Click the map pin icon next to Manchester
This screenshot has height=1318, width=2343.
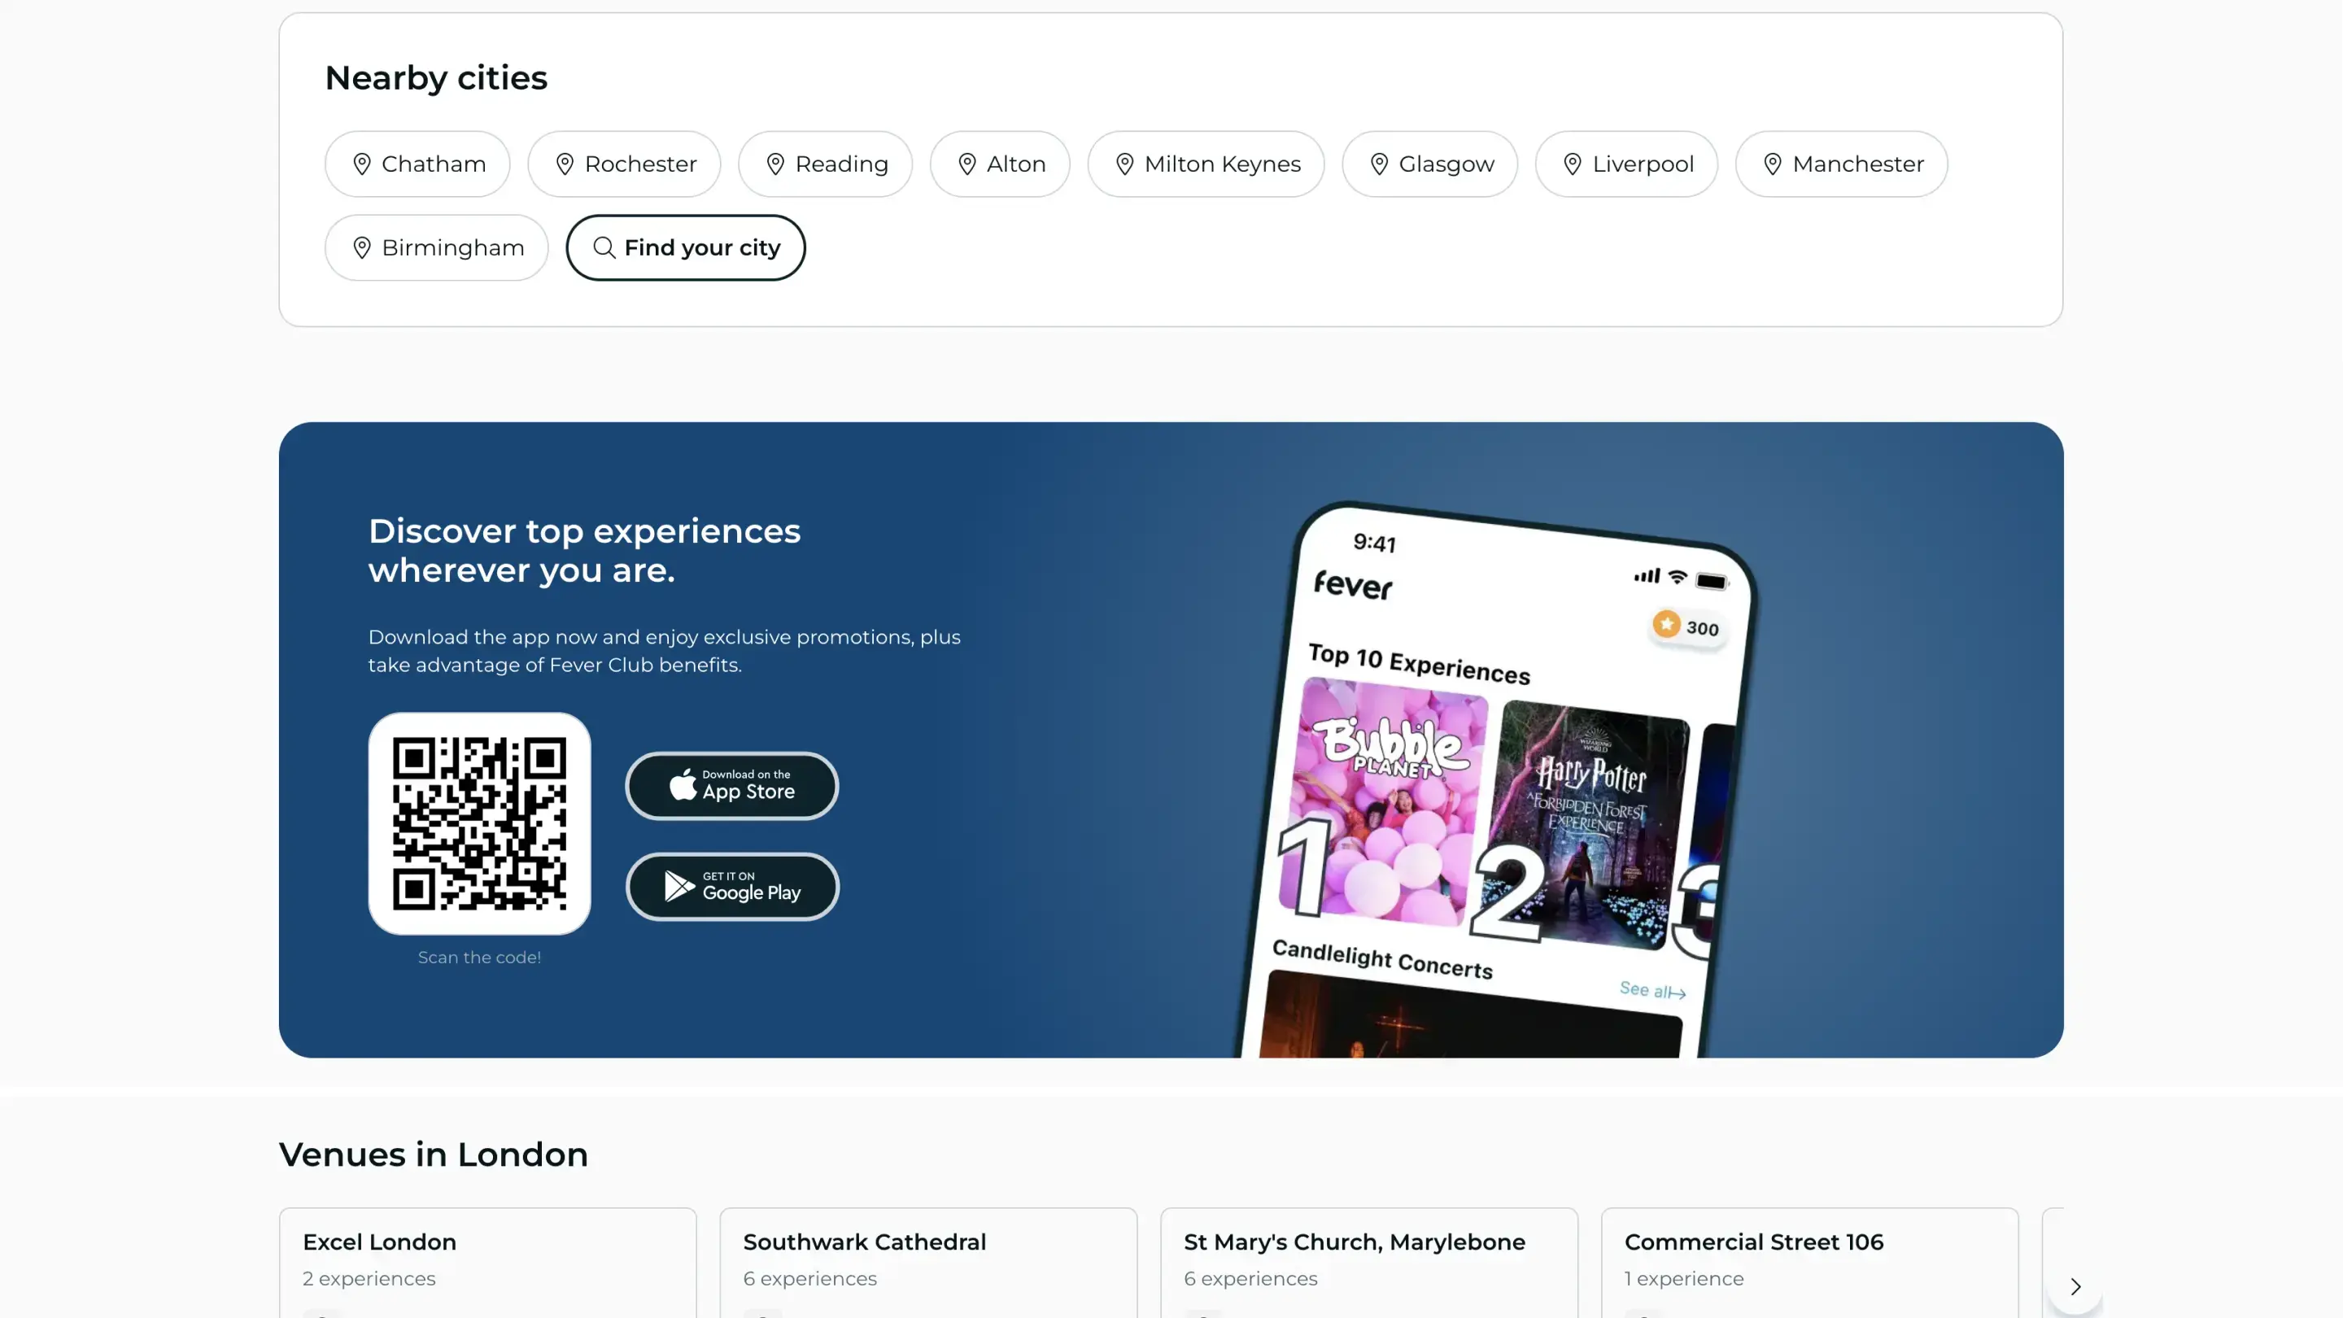point(1772,164)
